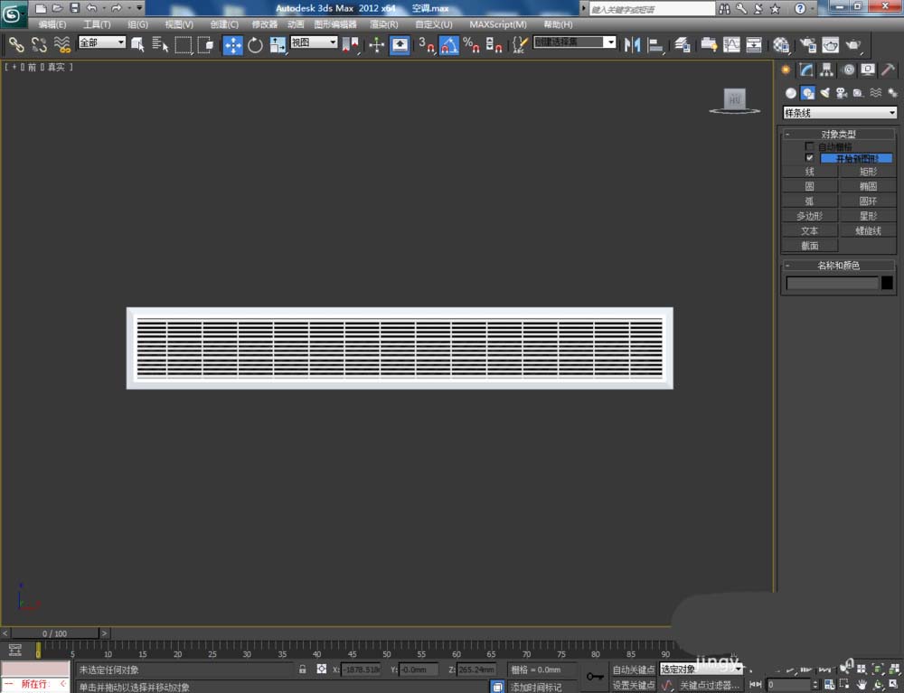Open the Material Editor
Screen dimensions: 904x693
click(x=781, y=44)
